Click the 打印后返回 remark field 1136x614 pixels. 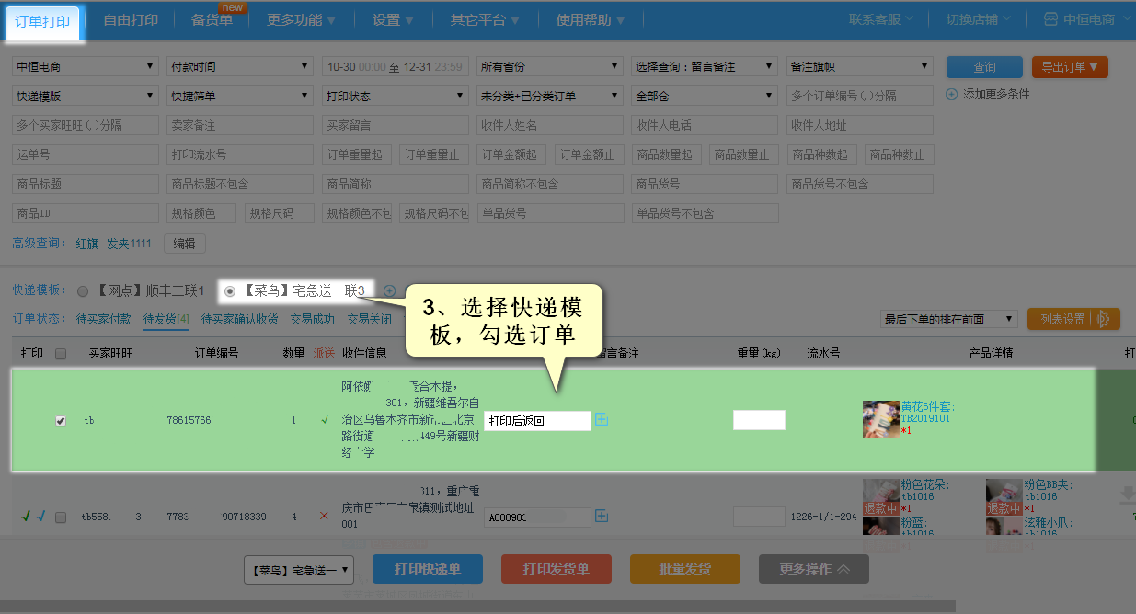[537, 421]
